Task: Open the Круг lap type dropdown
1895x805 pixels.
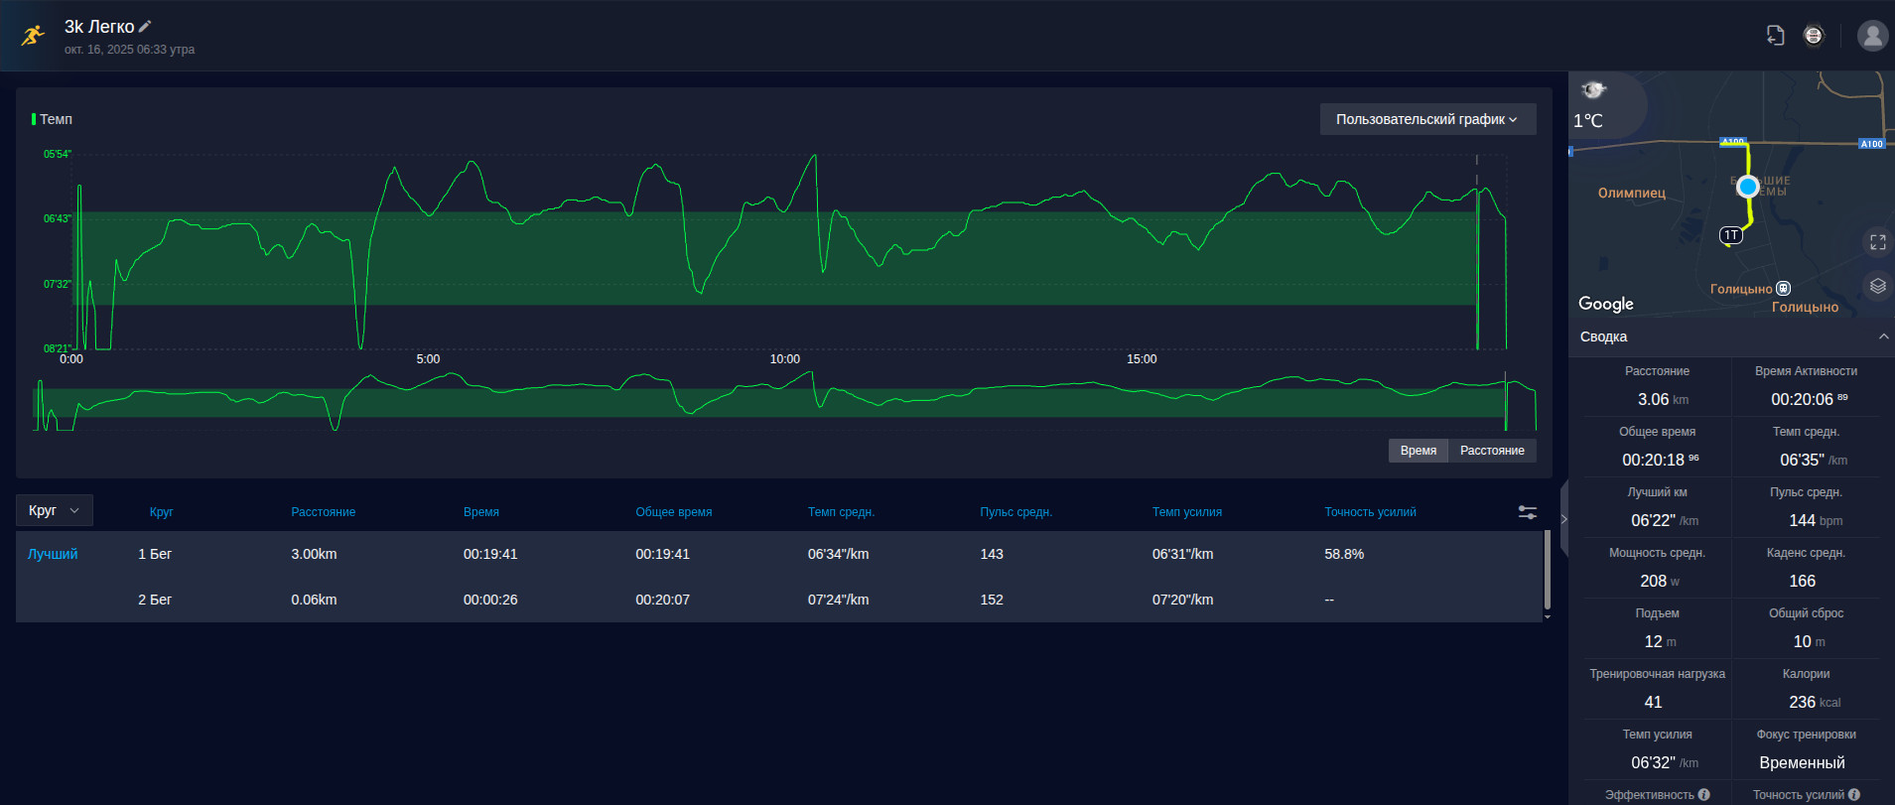Action: point(55,510)
